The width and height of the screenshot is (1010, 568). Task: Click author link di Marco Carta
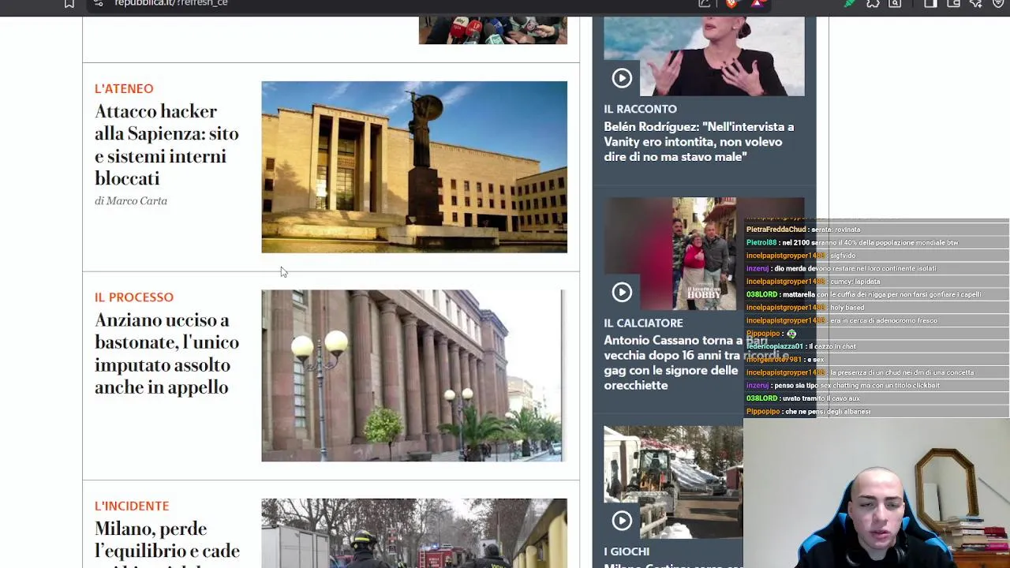(131, 200)
